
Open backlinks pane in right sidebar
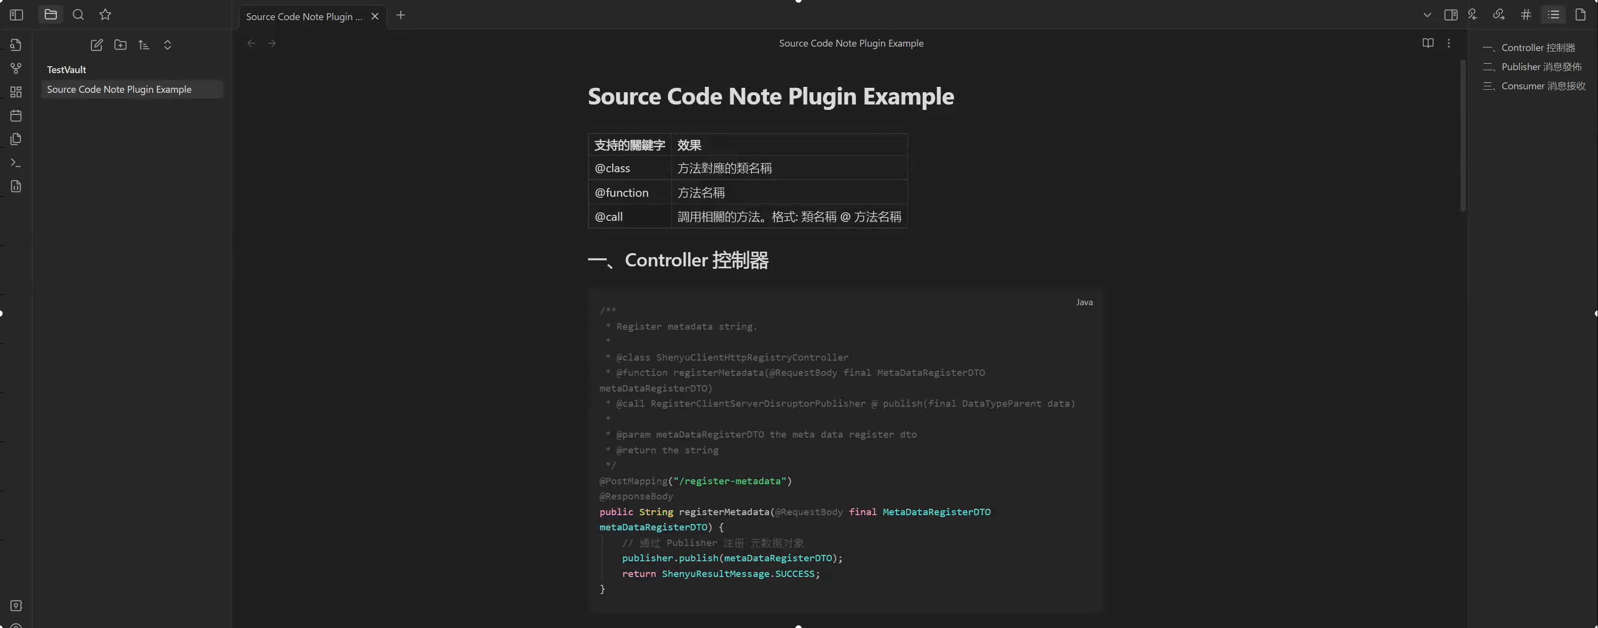1472,14
